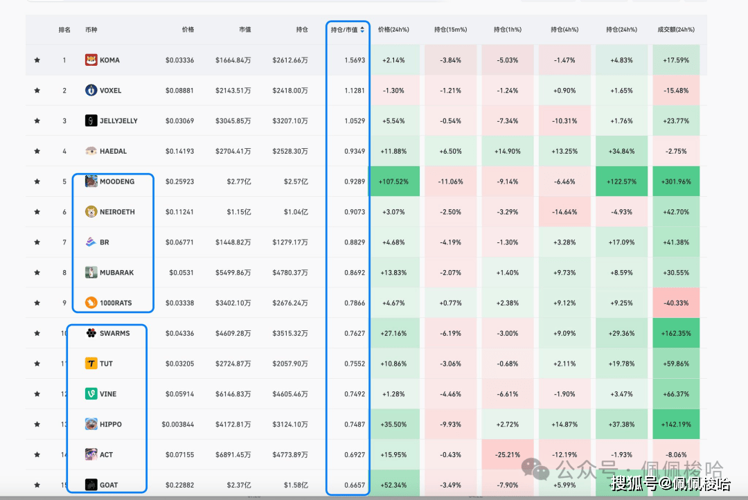The width and height of the screenshot is (748, 500).
Task: Click the NEIROETH coin logo icon
Action: click(x=91, y=212)
